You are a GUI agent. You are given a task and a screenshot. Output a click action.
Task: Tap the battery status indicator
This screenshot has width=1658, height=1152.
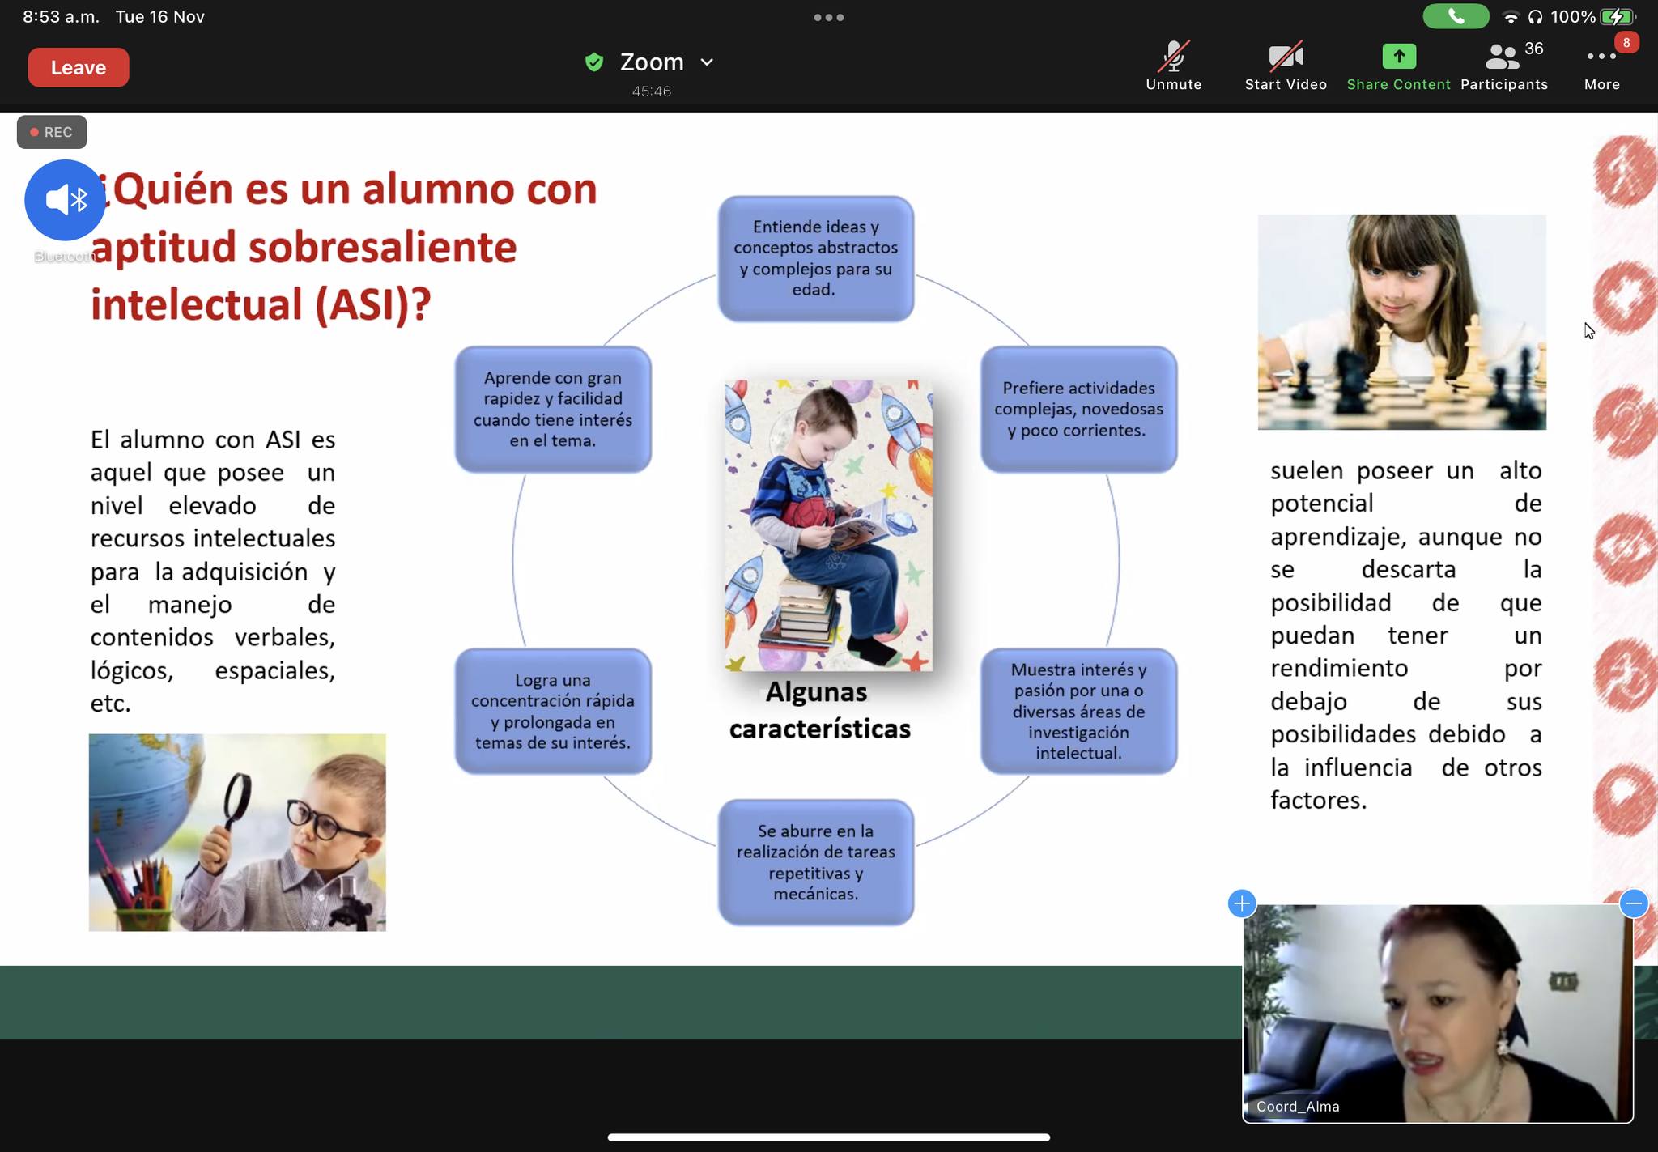(1618, 17)
